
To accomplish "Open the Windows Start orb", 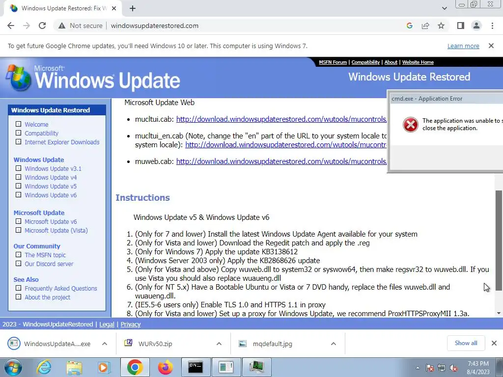I will pyautogui.click(x=13, y=367).
